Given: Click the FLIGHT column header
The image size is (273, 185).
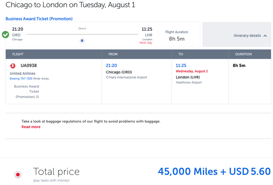Looking at the screenshot, I should click(18, 54).
